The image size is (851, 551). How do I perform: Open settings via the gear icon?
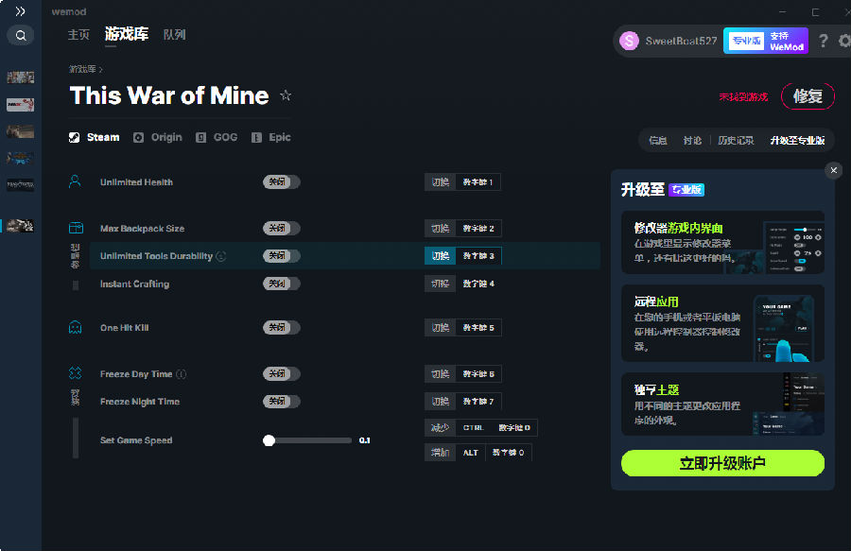[843, 41]
